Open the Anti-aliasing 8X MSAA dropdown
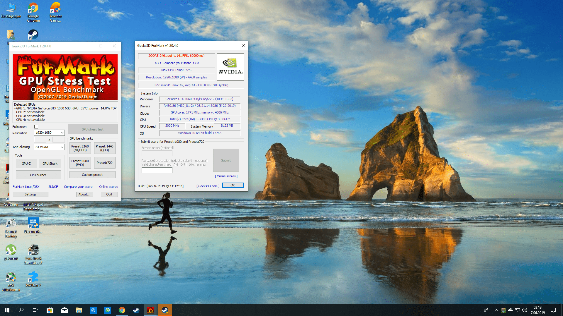The height and width of the screenshot is (316, 563). (x=62, y=147)
